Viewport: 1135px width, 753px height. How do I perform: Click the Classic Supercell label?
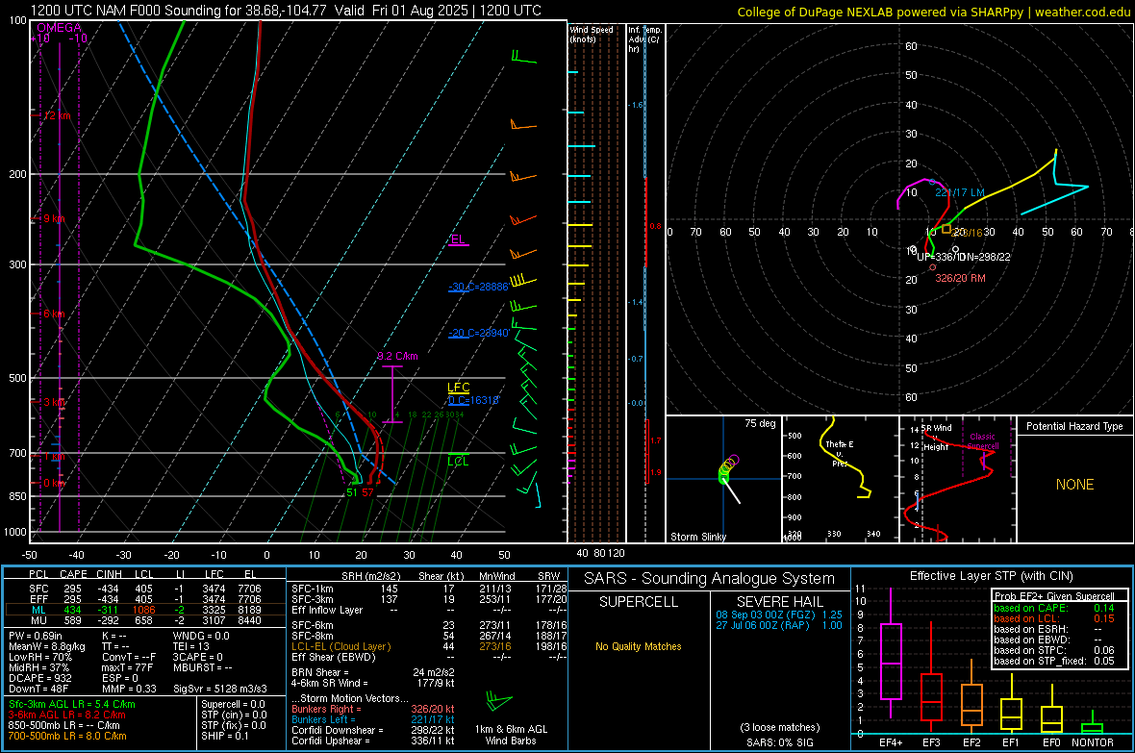pyautogui.click(x=983, y=441)
